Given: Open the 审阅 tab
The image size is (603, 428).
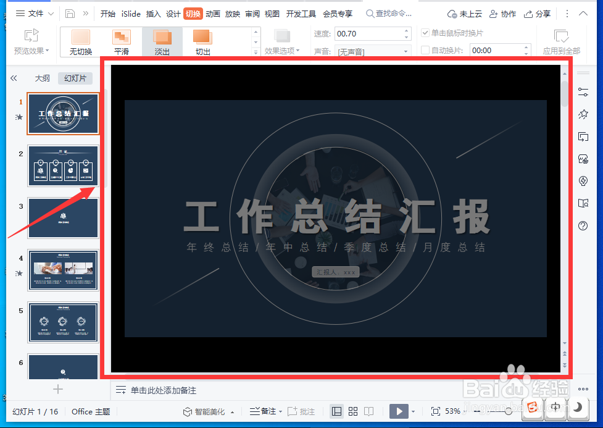Looking at the screenshot, I should [252, 14].
